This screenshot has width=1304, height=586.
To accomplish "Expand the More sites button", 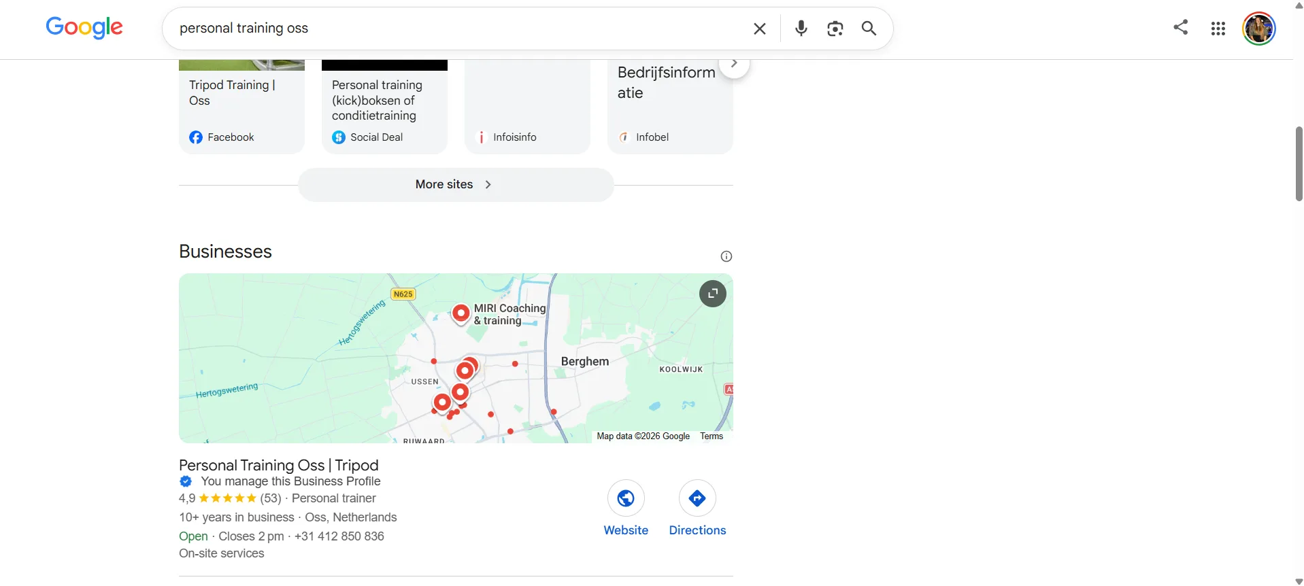I will [456, 184].
